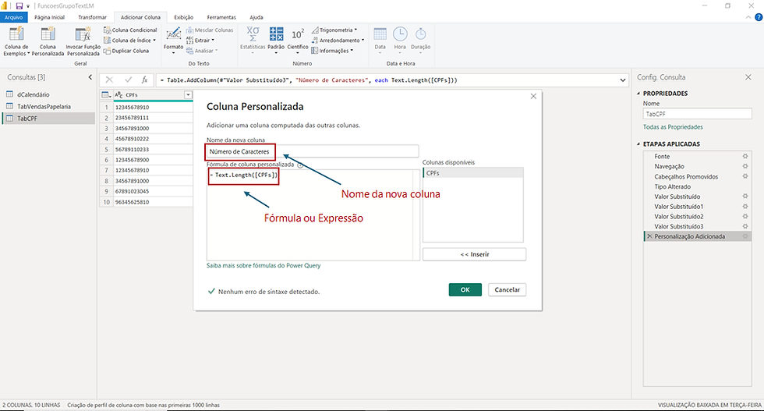Open the gear icon beside Fonte step

[x=745, y=157]
